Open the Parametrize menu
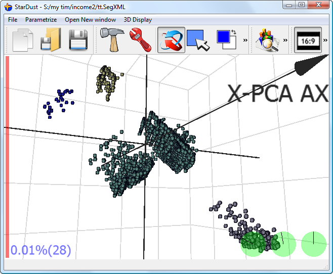Viewport: 333px width, 274px height. click(x=41, y=20)
